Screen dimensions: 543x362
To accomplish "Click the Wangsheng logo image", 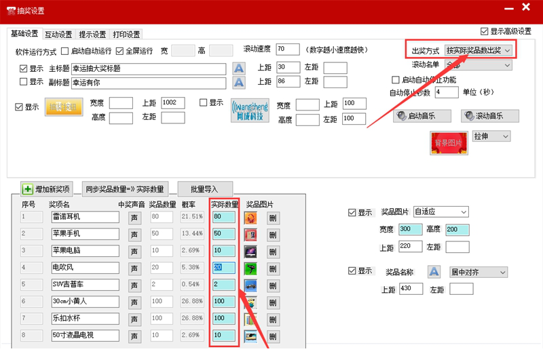I will [250, 110].
